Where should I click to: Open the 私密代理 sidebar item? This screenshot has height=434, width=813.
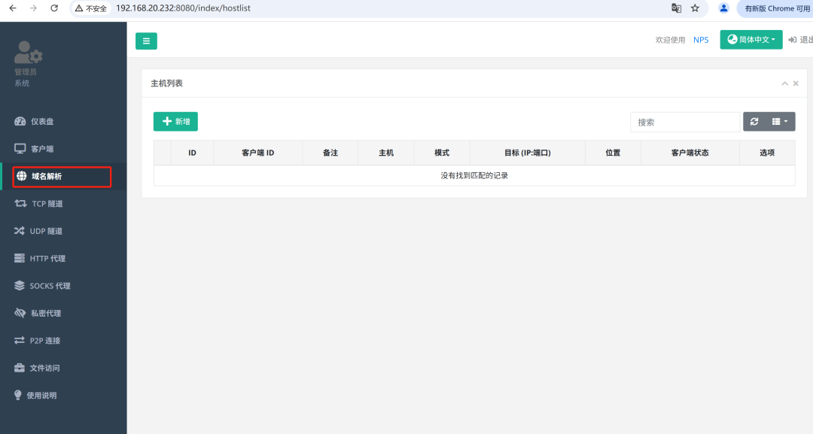click(63, 314)
